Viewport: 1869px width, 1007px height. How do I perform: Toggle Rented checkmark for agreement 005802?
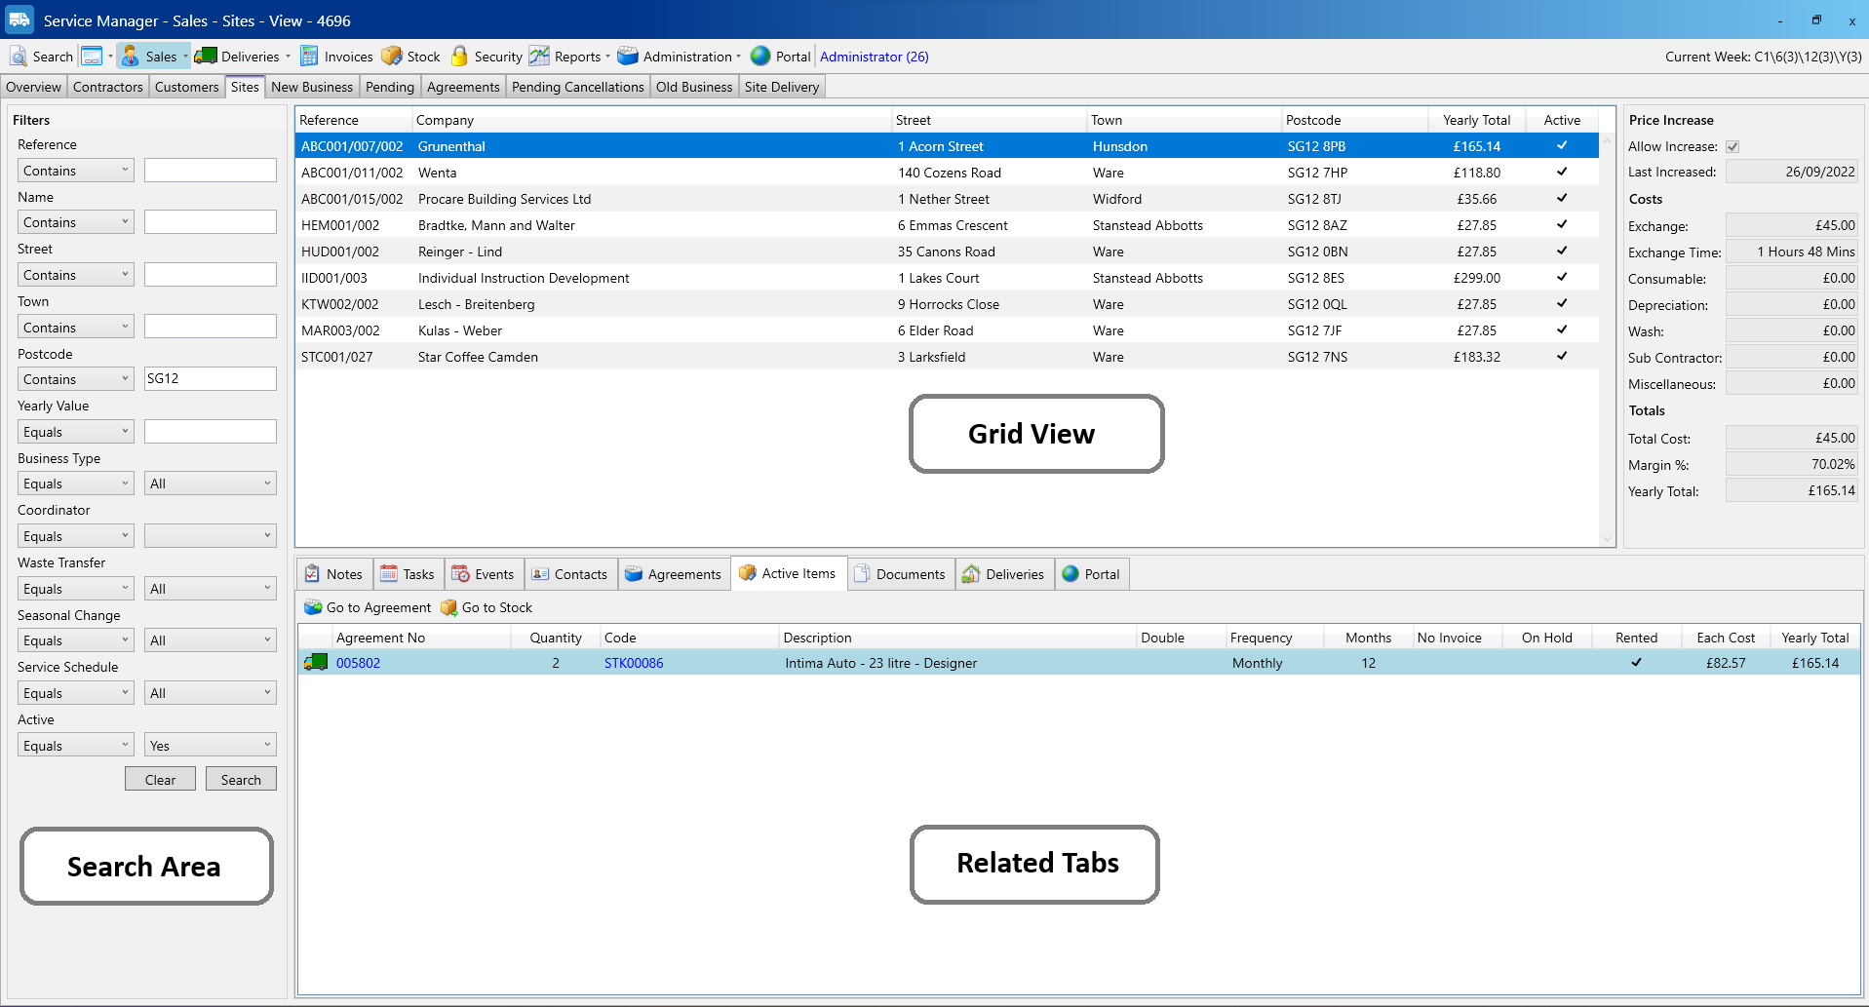1636,663
